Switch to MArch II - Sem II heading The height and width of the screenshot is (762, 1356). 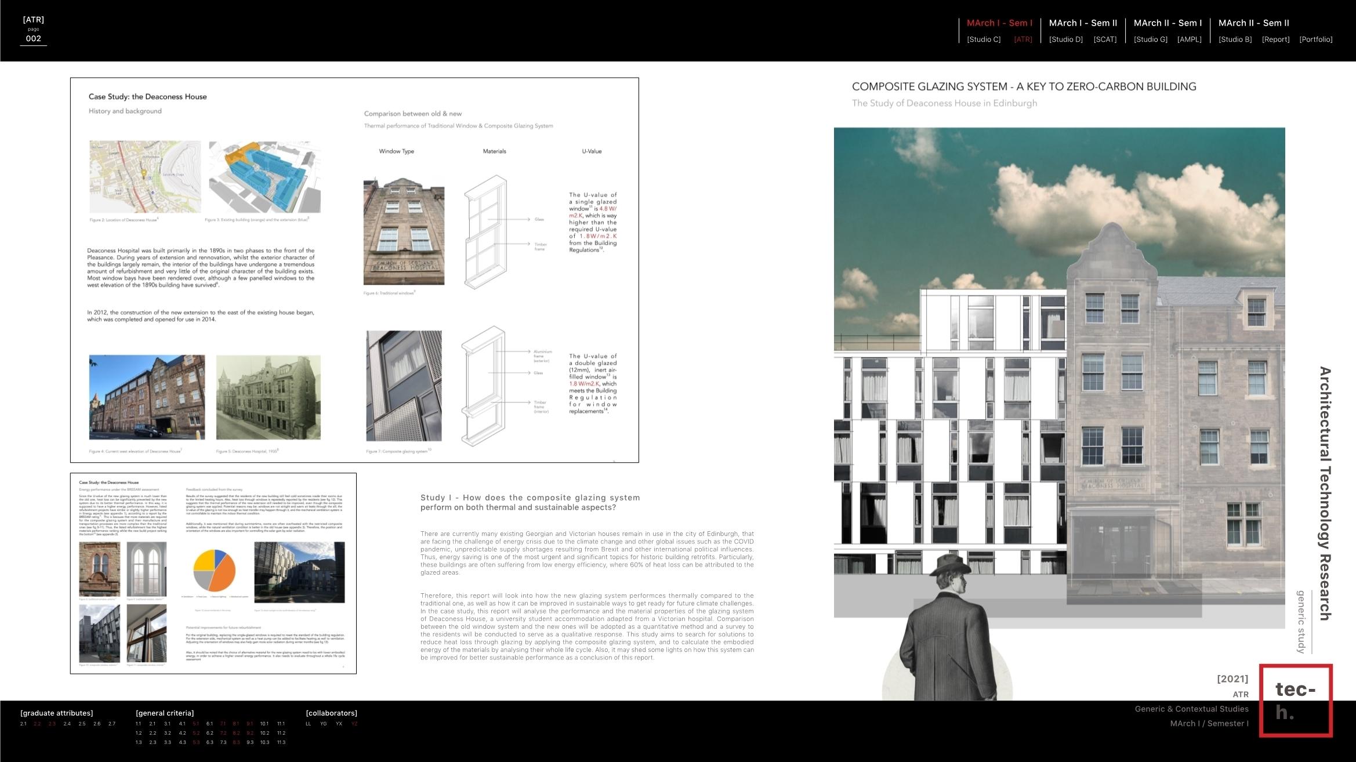1253,23
